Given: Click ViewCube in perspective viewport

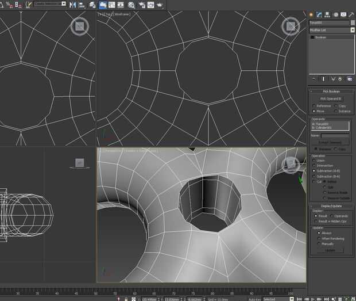Looking at the screenshot, I should click(x=291, y=164).
